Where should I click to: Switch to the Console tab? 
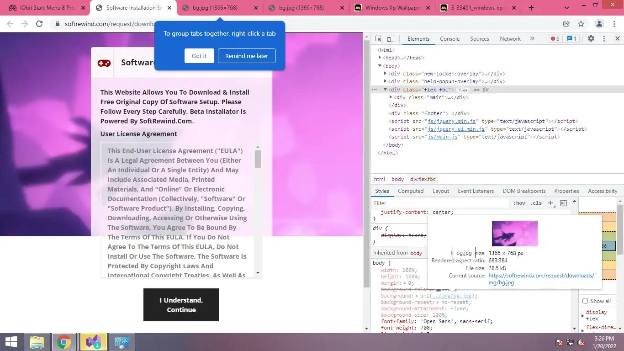click(x=449, y=39)
